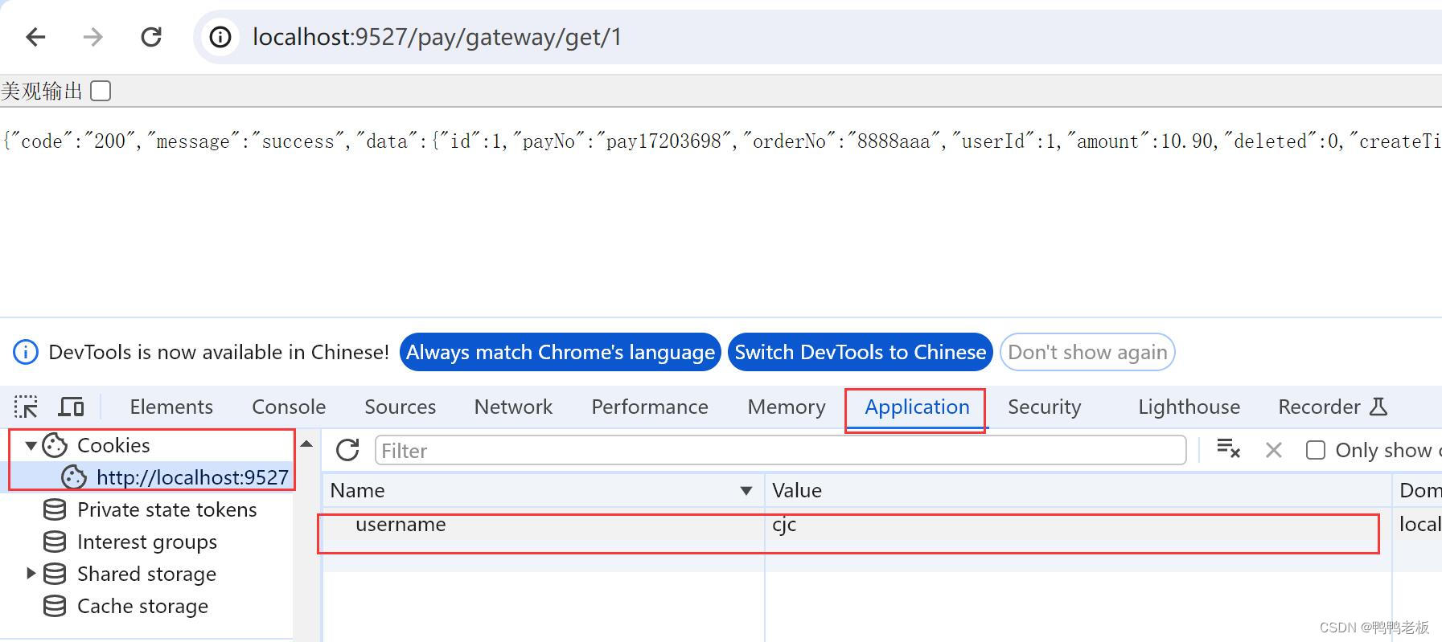Clear all cookies icon
Image resolution: width=1442 pixels, height=642 pixels.
(1228, 449)
